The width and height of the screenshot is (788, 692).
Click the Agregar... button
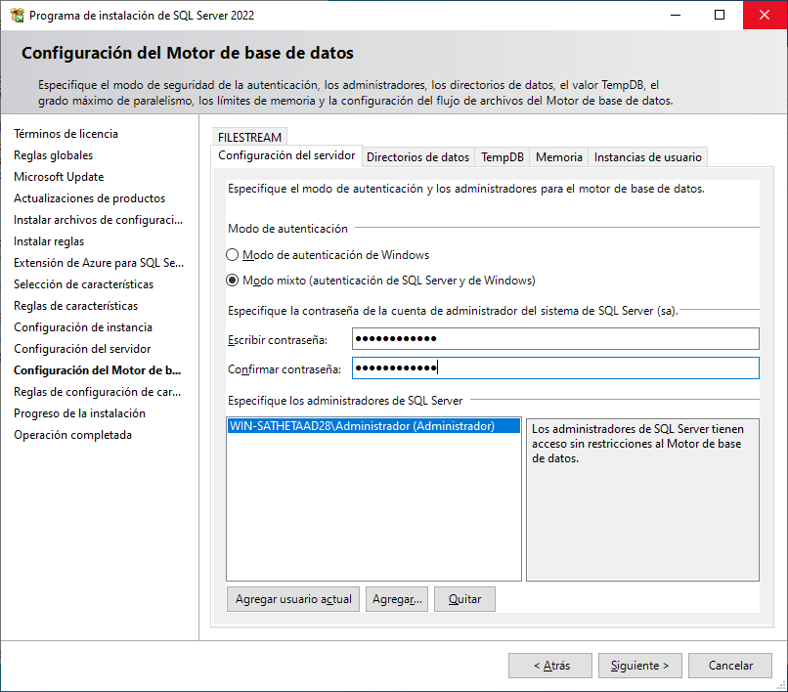[x=397, y=599]
